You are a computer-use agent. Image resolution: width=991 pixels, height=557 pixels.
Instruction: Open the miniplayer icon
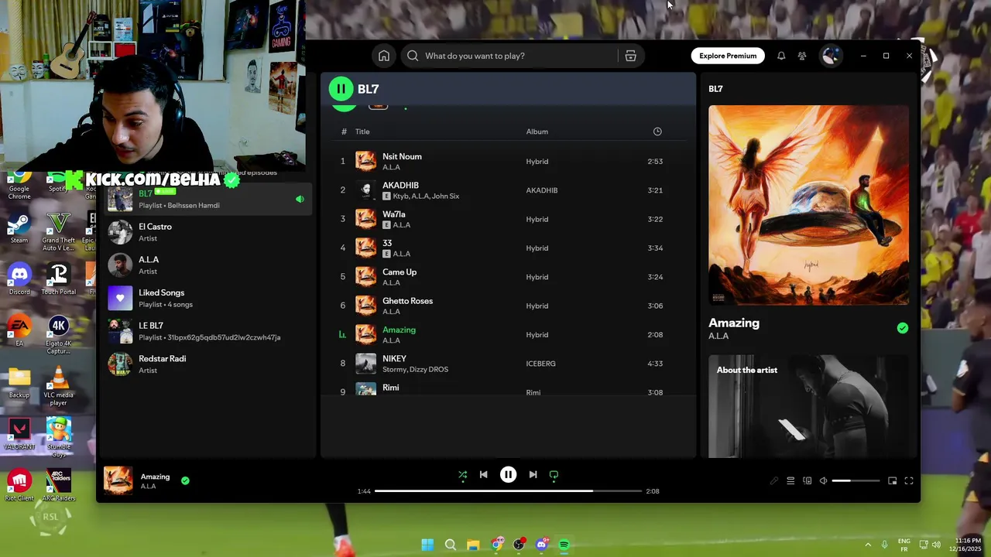(x=892, y=481)
